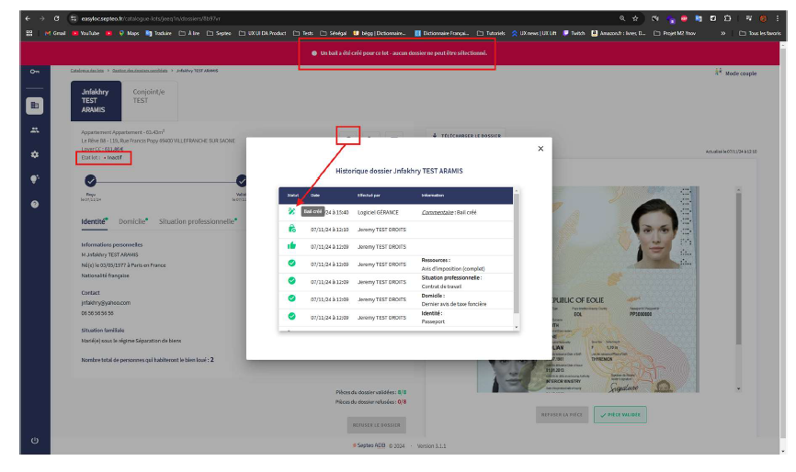
Task: Click the lightbulb icon in sidebar
Action: click(x=34, y=179)
